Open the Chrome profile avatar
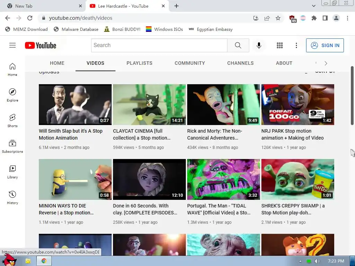This screenshot has height=266, width=355. [x=336, y=18]
